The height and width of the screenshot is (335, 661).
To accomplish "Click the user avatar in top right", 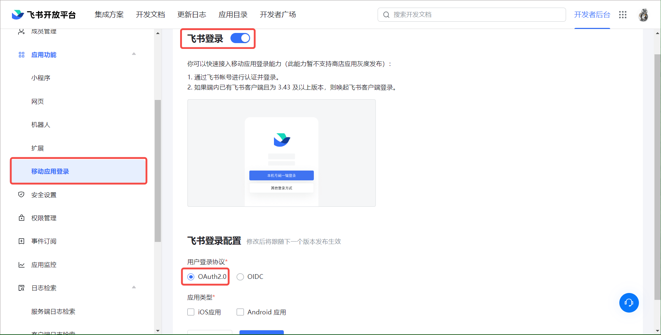I will [643, 15].
